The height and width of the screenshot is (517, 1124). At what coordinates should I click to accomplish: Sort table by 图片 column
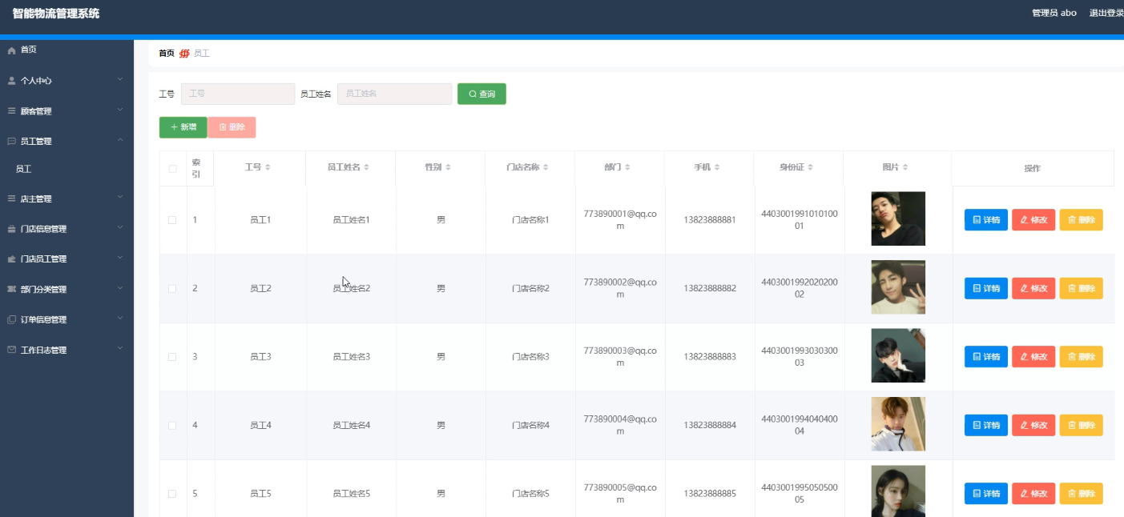click(x=906, y=167)
